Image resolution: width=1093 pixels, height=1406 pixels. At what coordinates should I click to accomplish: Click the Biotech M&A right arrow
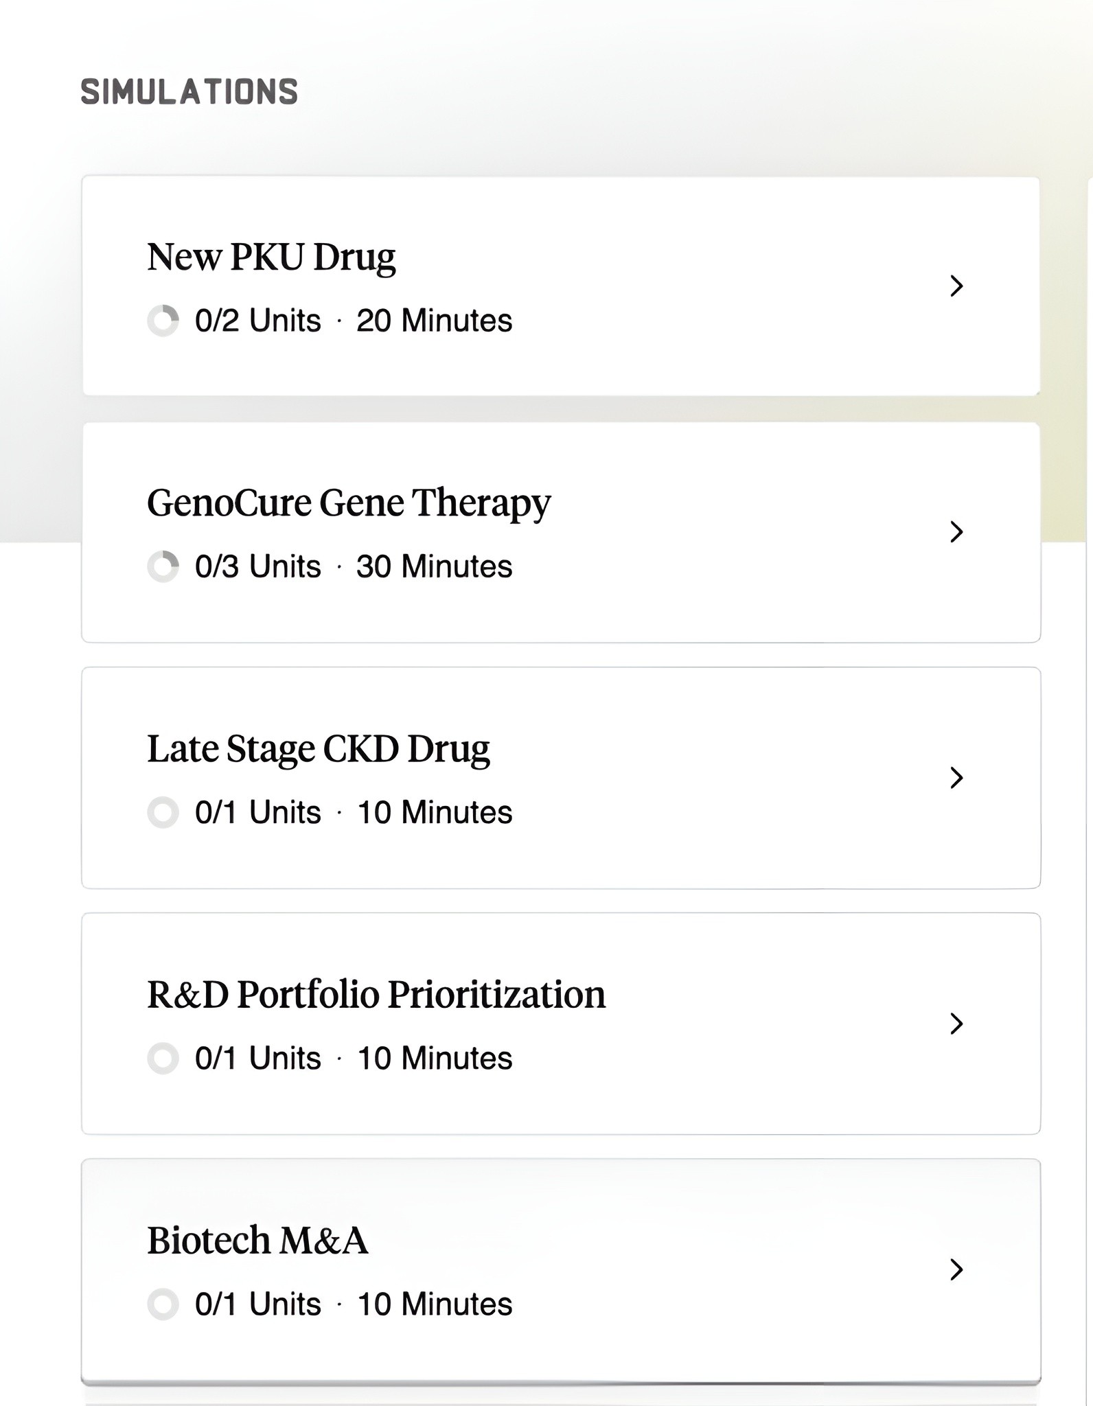(956, 1269)
